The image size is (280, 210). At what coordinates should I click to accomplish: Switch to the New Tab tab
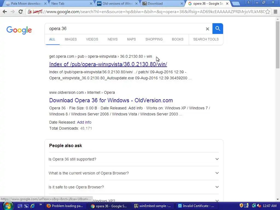click(71, 4)
